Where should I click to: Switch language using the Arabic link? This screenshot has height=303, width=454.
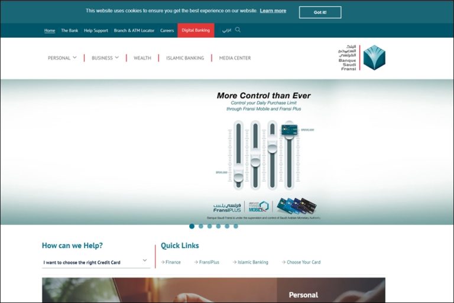(x=226, y=30)
